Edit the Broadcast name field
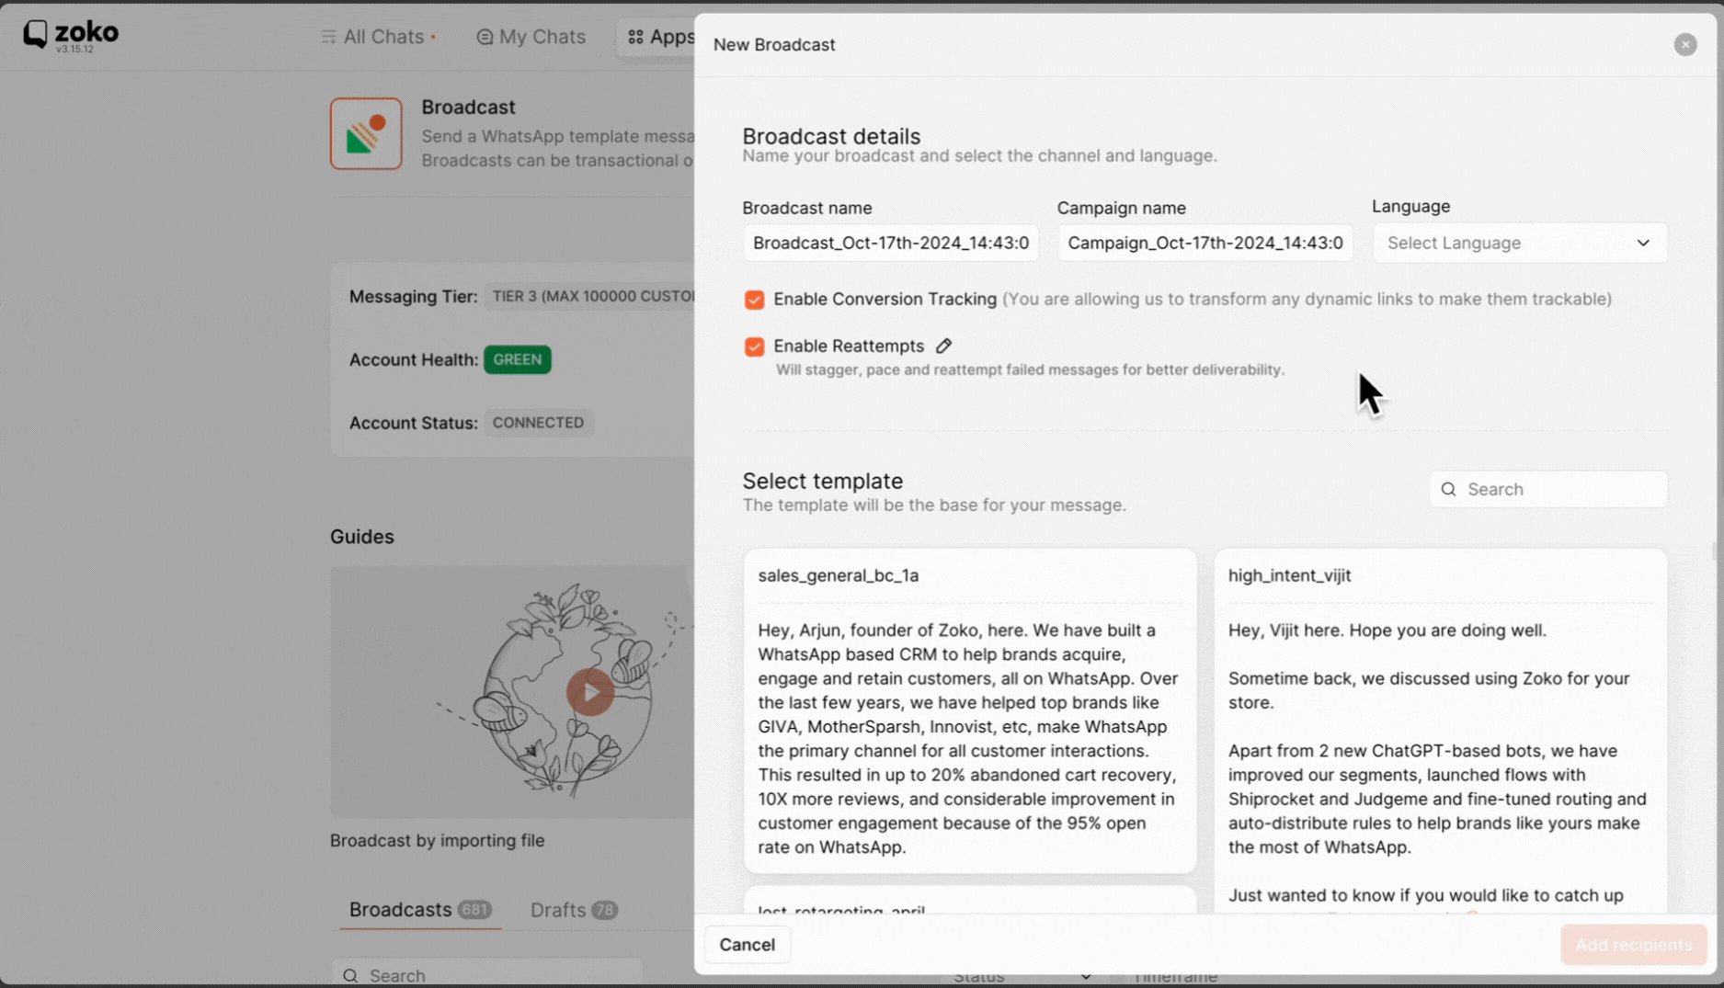1724x988 pixels. pos(890,243)
